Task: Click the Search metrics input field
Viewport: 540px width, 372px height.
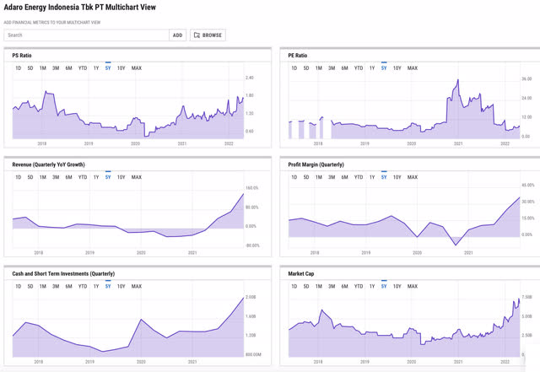Action: pos(86,35)
